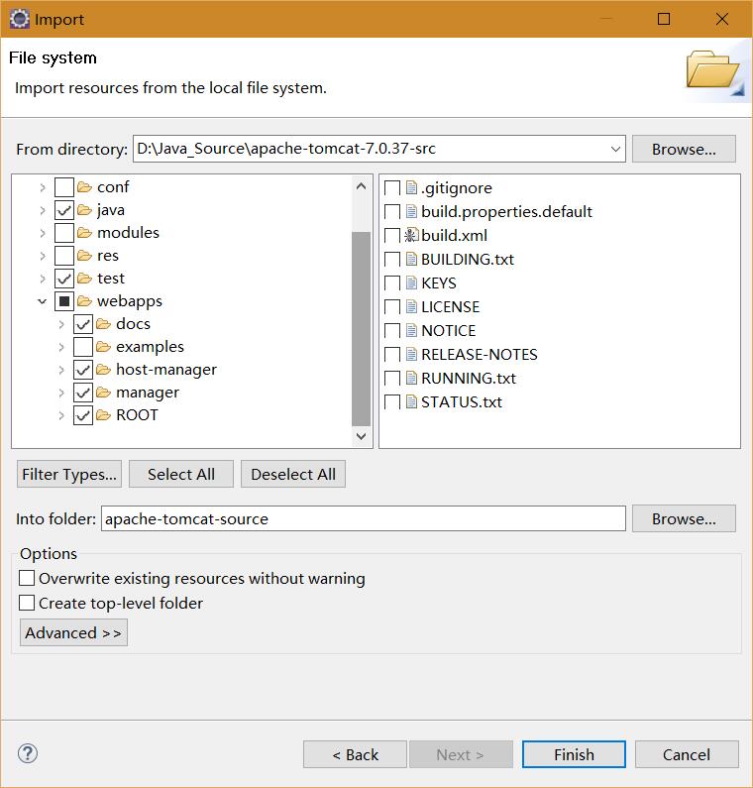The height and width of the screenshot is (788, 753).
Task: Uncheck the ROOT folder checkbox
Action: coord(83,415)
